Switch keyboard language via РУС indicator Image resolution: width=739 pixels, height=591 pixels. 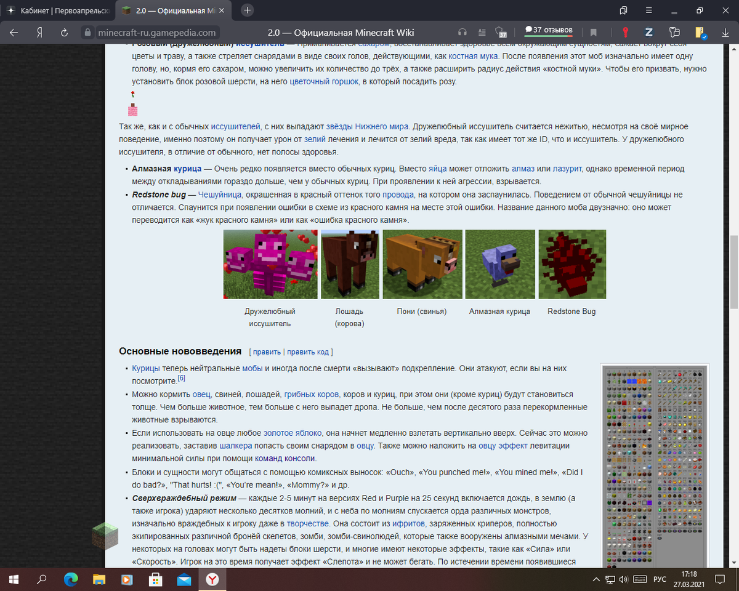(x=660, y=579)
